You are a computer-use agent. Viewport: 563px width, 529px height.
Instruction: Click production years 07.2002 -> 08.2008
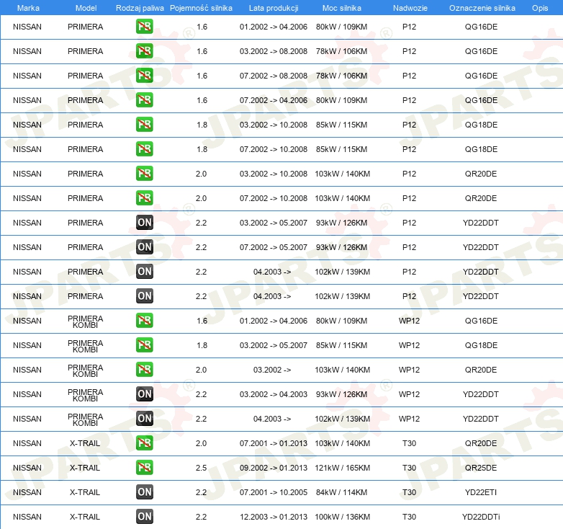[x=274, y=76]
